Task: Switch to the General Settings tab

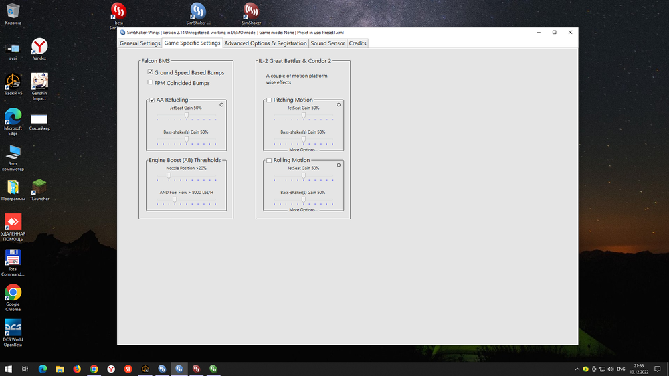Action: (140, 43)
